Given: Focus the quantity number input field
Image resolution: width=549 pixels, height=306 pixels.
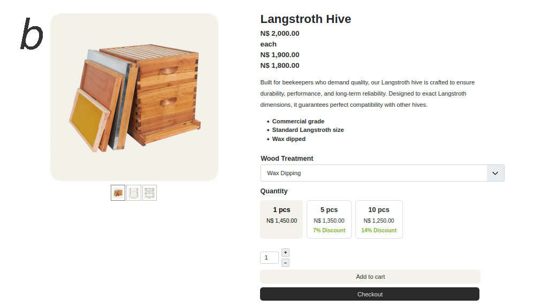Looking at the screenshot, I should pyautogui.click(x=269, y=257).
